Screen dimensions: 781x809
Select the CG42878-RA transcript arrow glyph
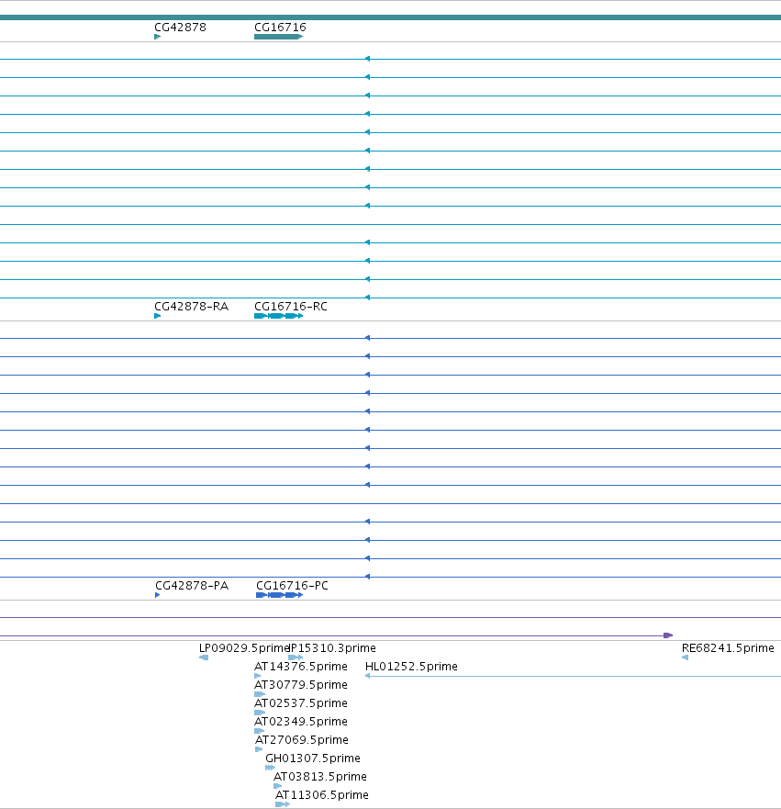(158, 316)
